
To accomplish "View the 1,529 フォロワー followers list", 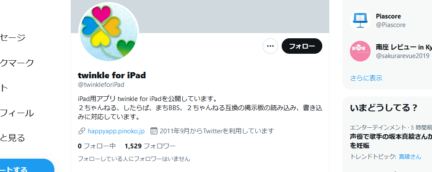I will pos(150,146).
